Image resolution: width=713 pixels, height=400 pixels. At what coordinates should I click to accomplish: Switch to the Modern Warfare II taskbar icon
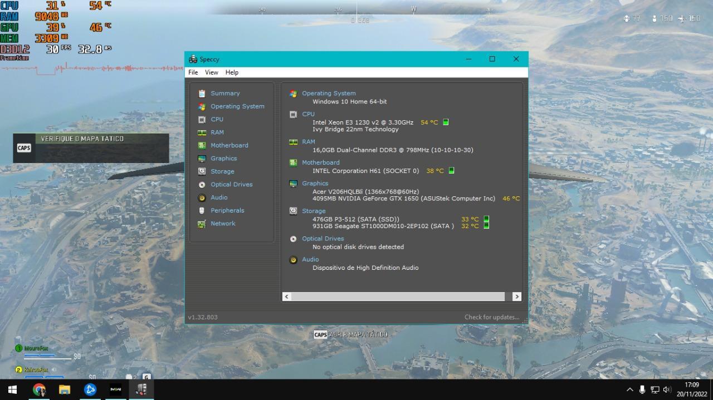click(116, 389)
